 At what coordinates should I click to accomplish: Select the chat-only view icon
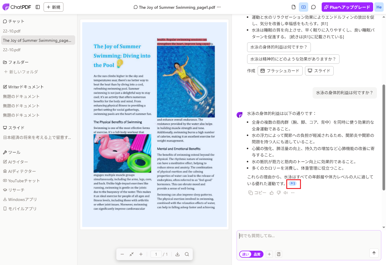coord(313,7)
